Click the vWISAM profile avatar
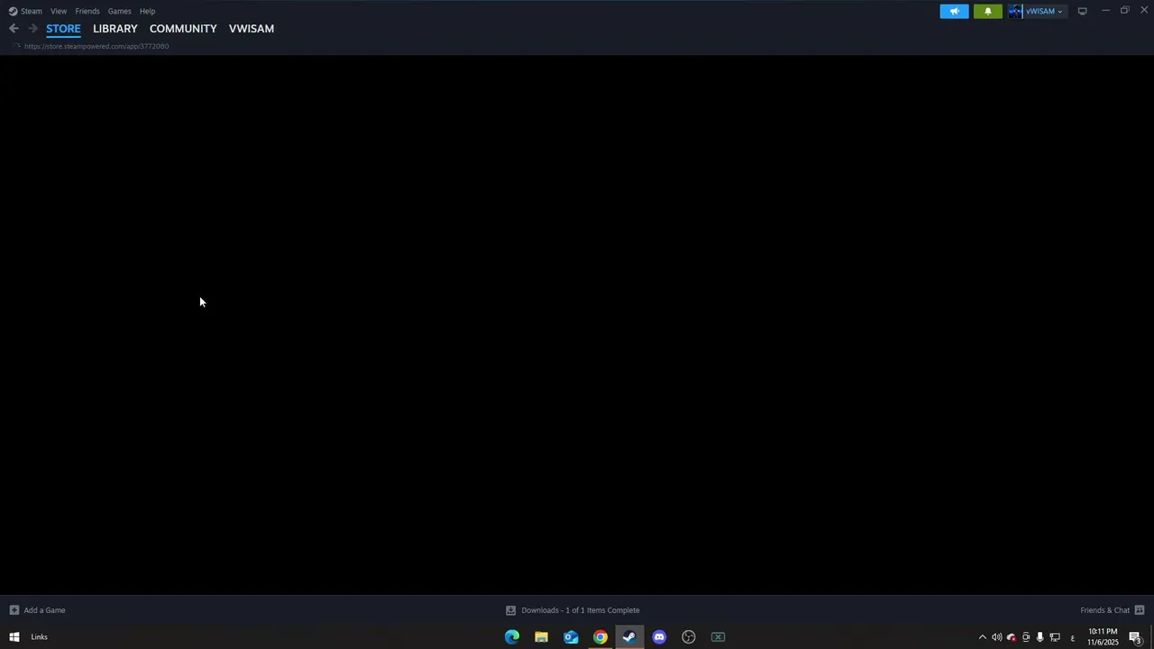 pyautogui.click(x=1015, y=11)
